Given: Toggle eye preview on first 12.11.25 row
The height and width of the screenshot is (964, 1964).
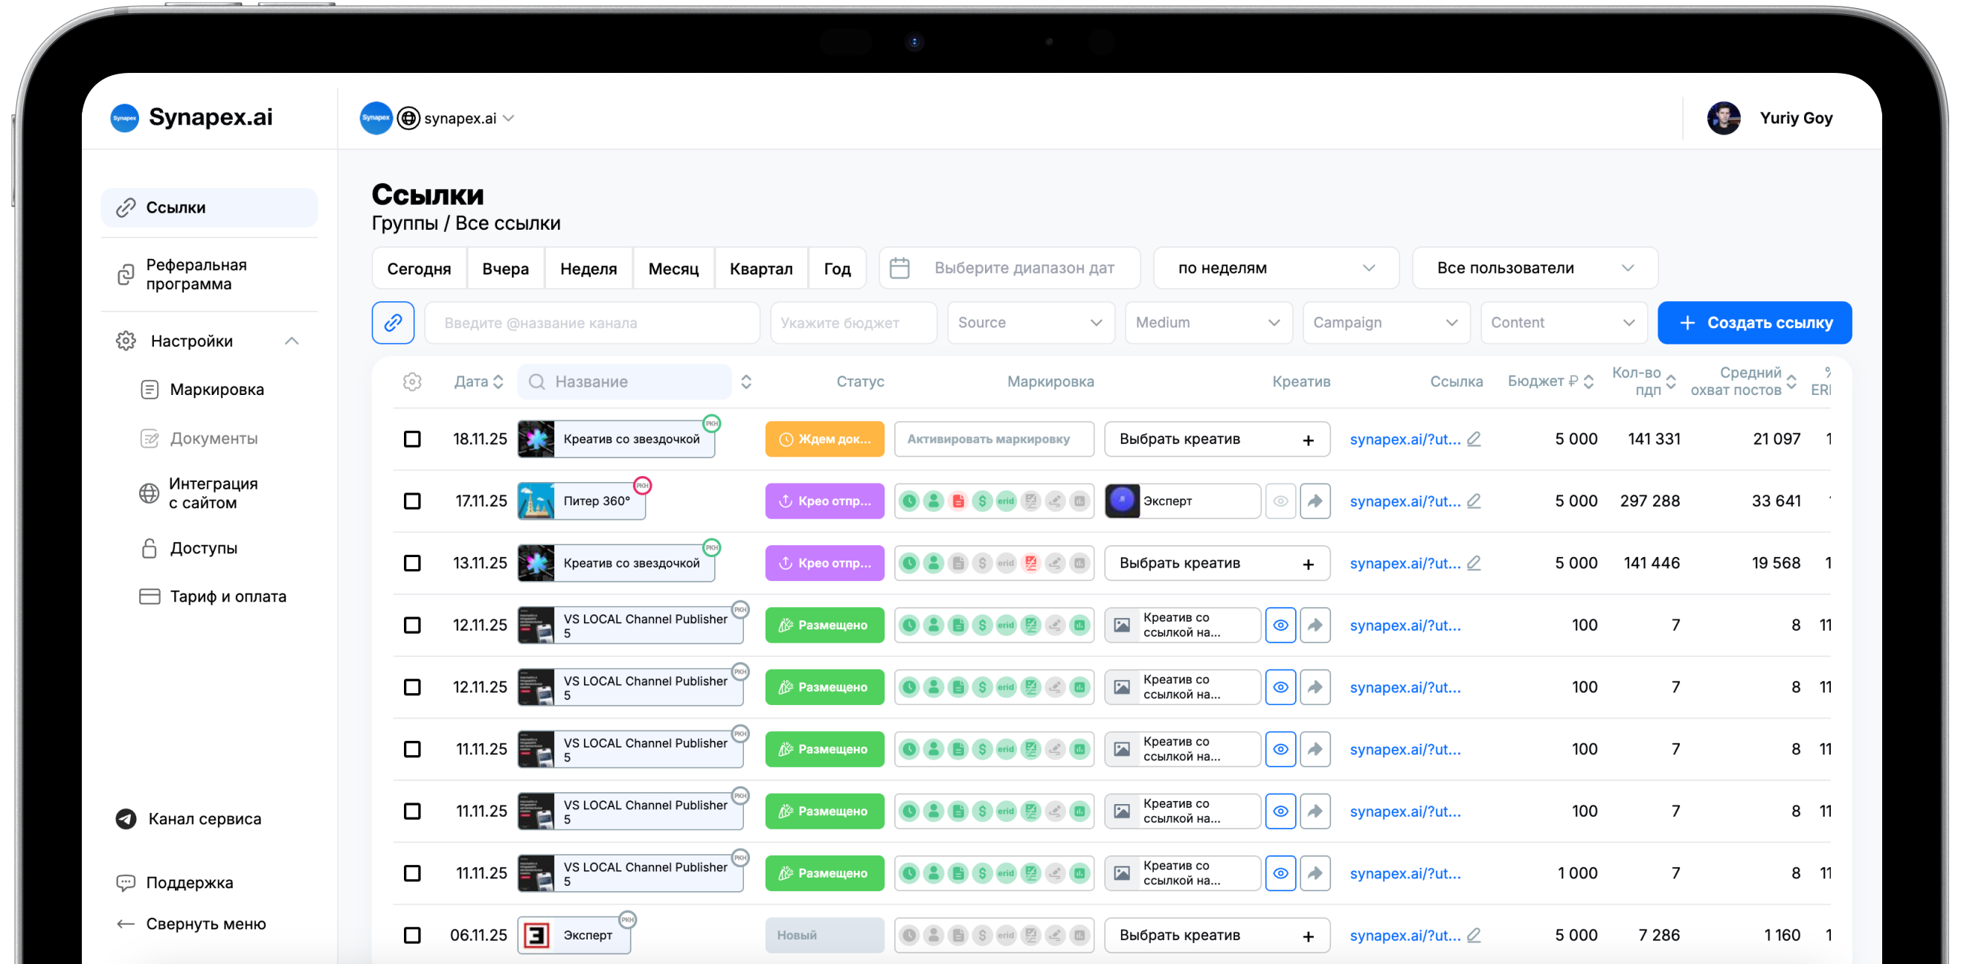Looking at the screenshot, I should 1280,625.
